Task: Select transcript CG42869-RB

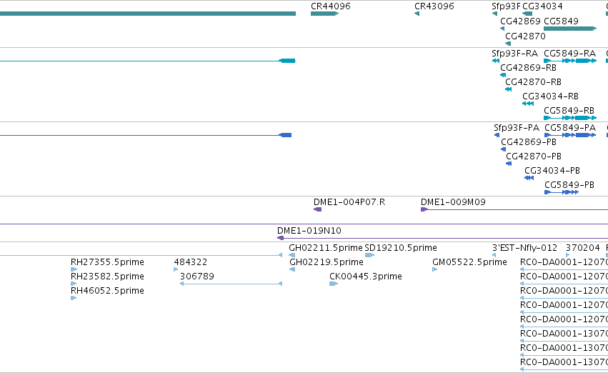Action: tap(528, 68)
